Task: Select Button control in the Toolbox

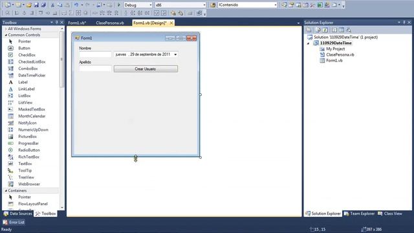Action: 24,48
